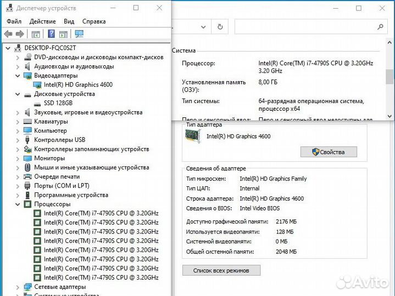Click the SSD 128GB drive icon
395x296 pixels.
[x=37, y=104]
